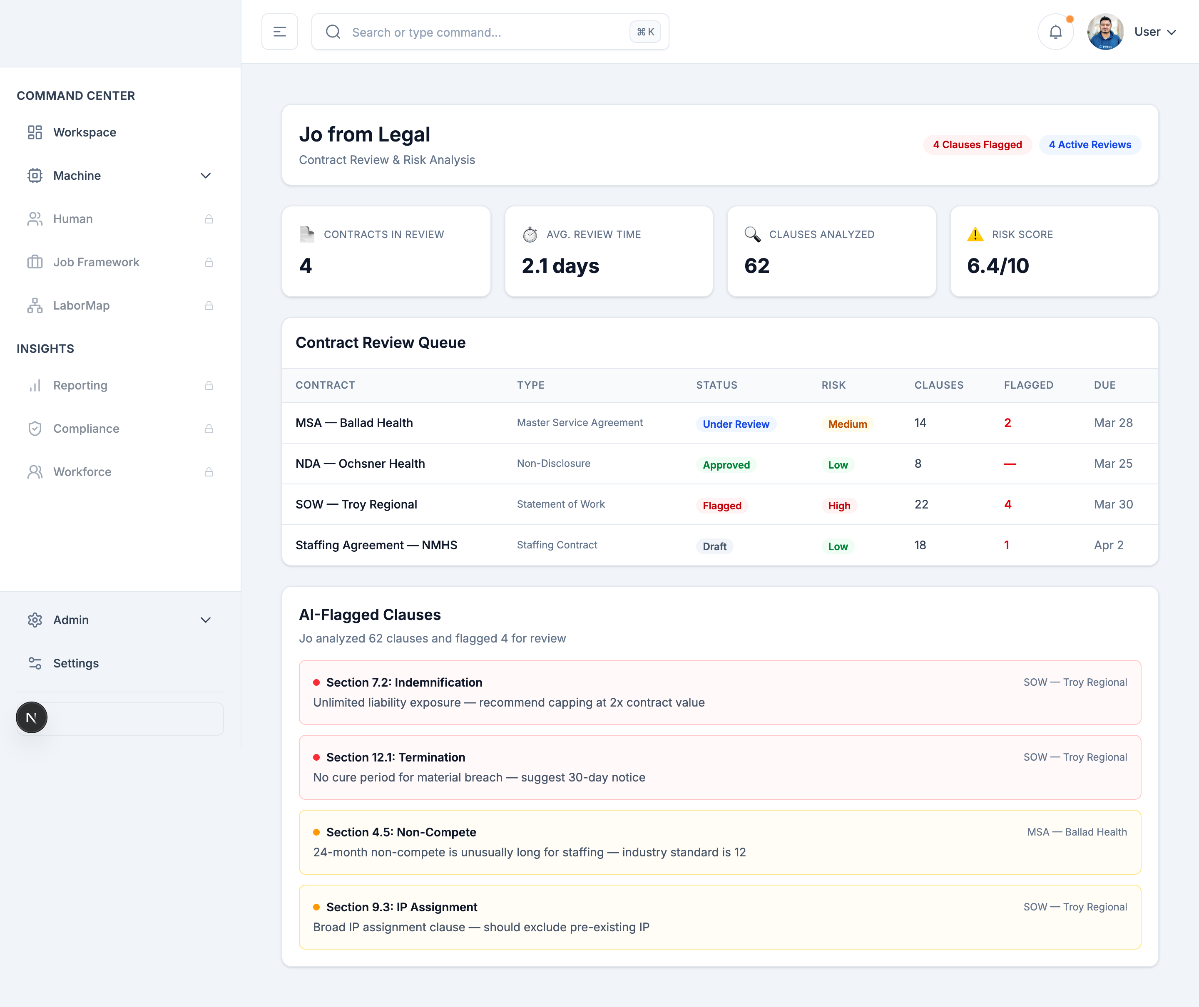The width and height of the screenshot is (1199, 1007).
Task: Click the sidebar collapse hamburger icon
Action: point(279,32)
